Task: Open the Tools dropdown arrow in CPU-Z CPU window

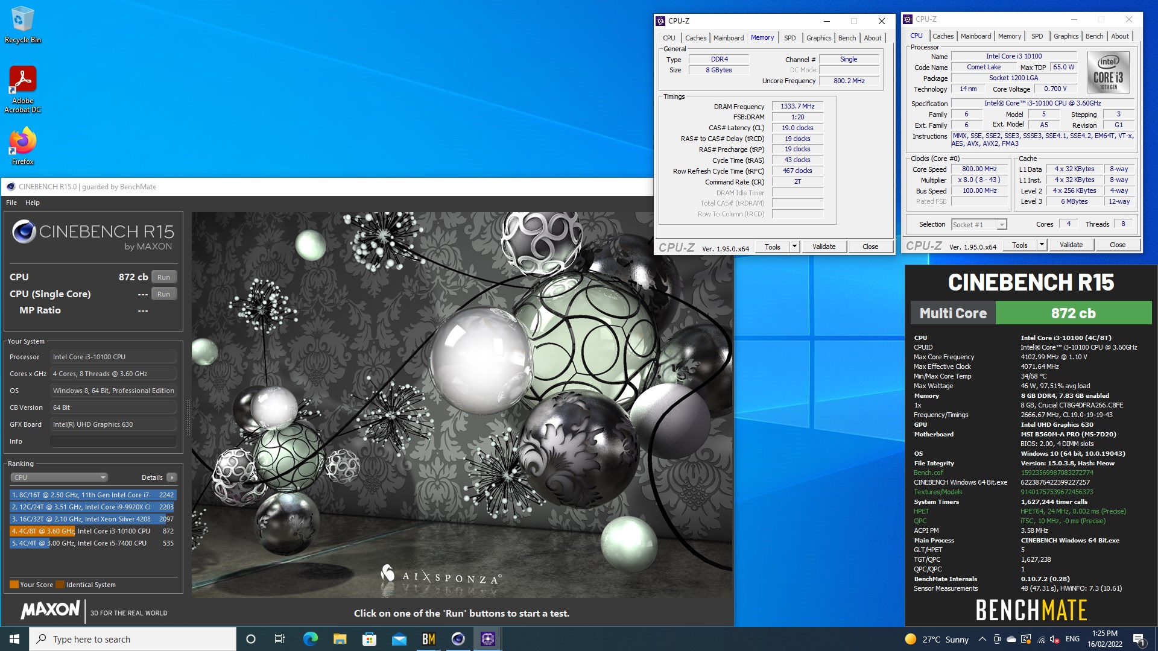Action: pos(1042,245)
